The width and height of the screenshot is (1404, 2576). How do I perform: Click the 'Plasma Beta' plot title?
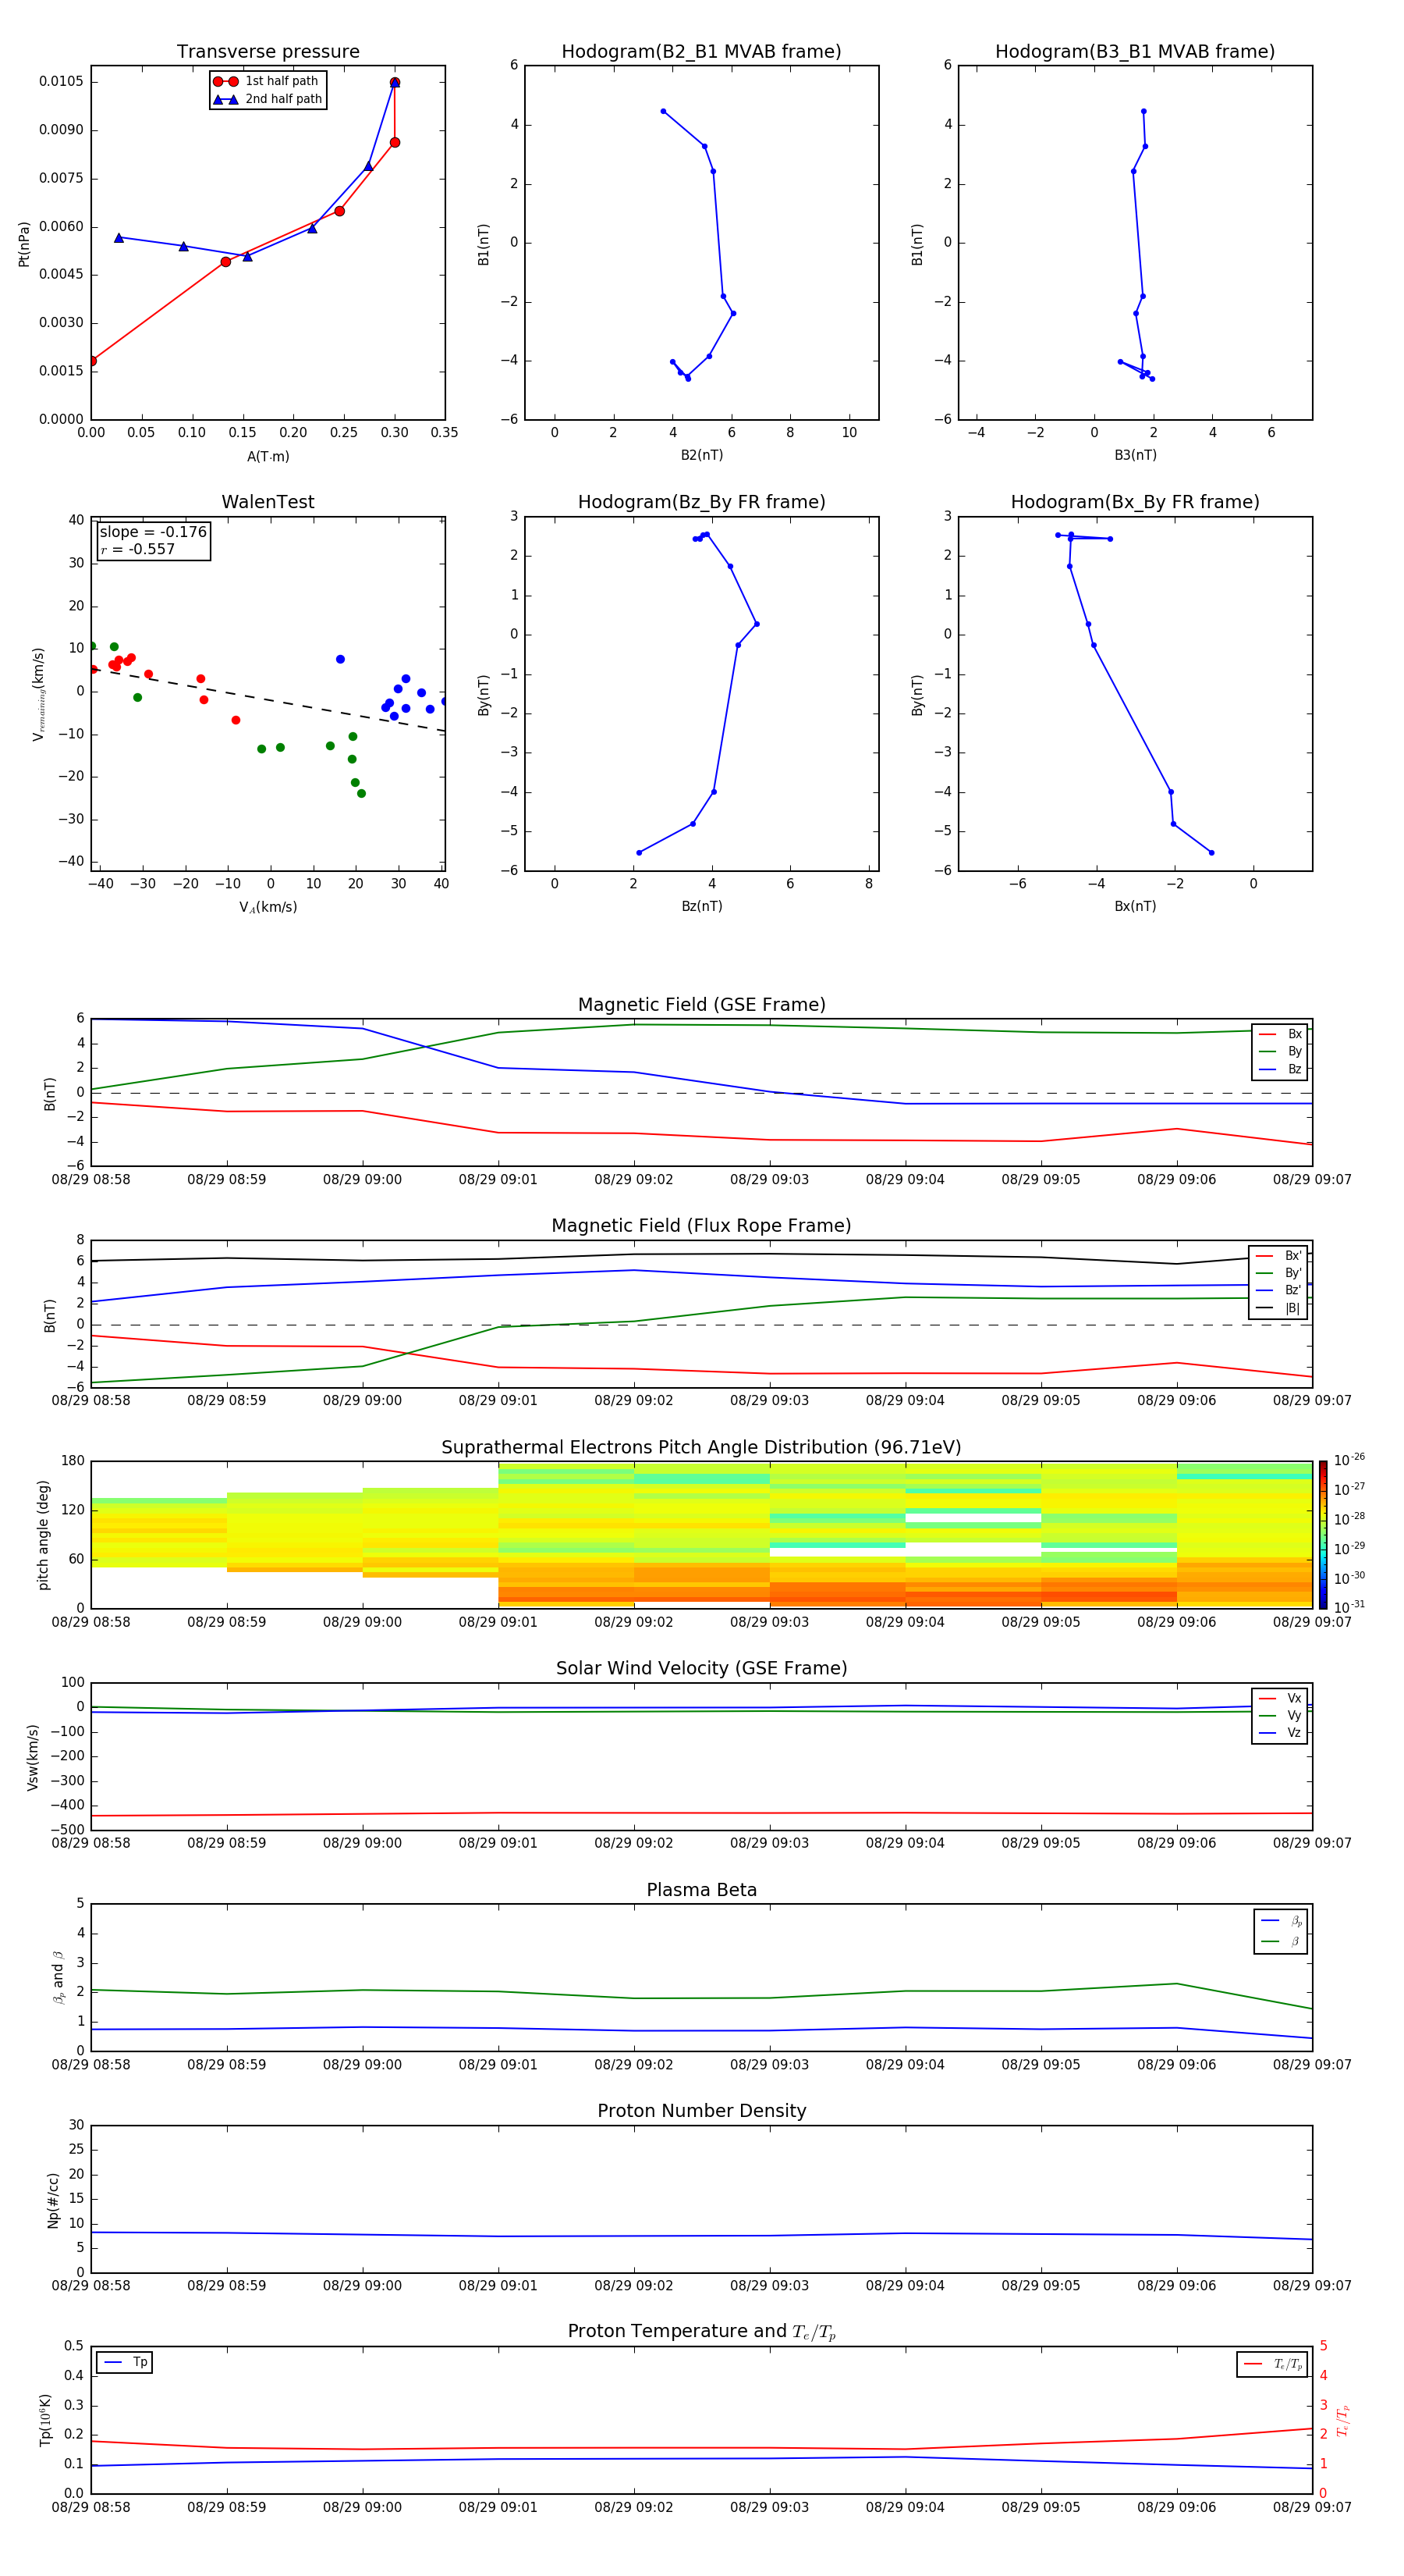701,1890
